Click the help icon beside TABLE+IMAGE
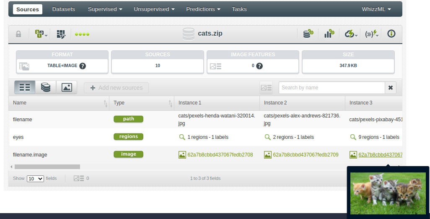This screenshot has width=430, height=219. [83, 66]
